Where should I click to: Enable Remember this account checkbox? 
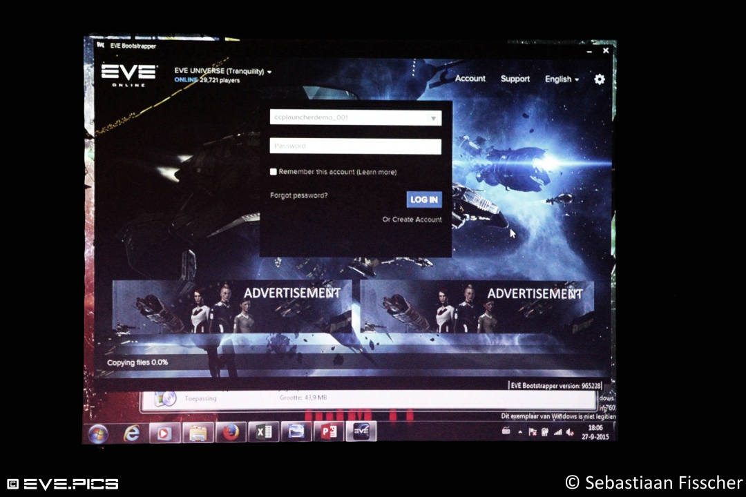pos(274,172)
